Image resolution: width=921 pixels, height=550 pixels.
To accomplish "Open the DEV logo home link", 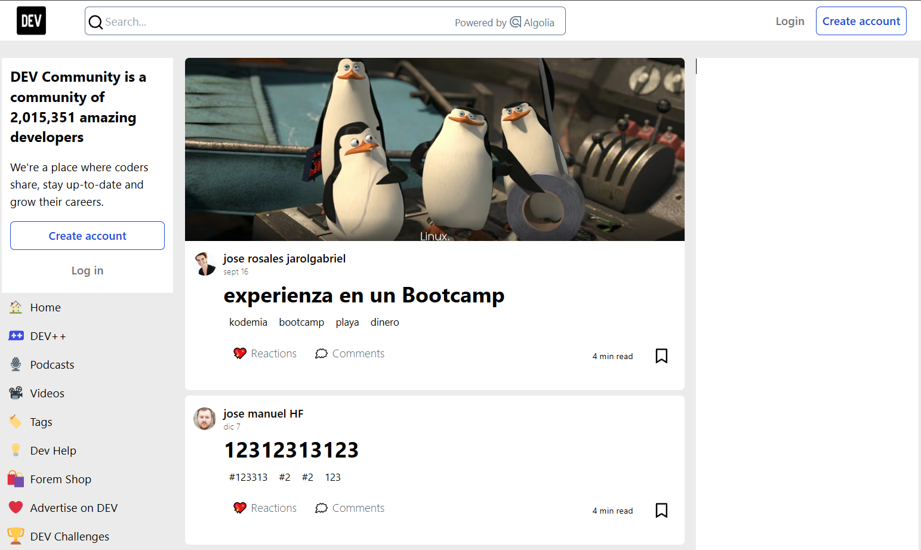I will click(x=31, y=21).
